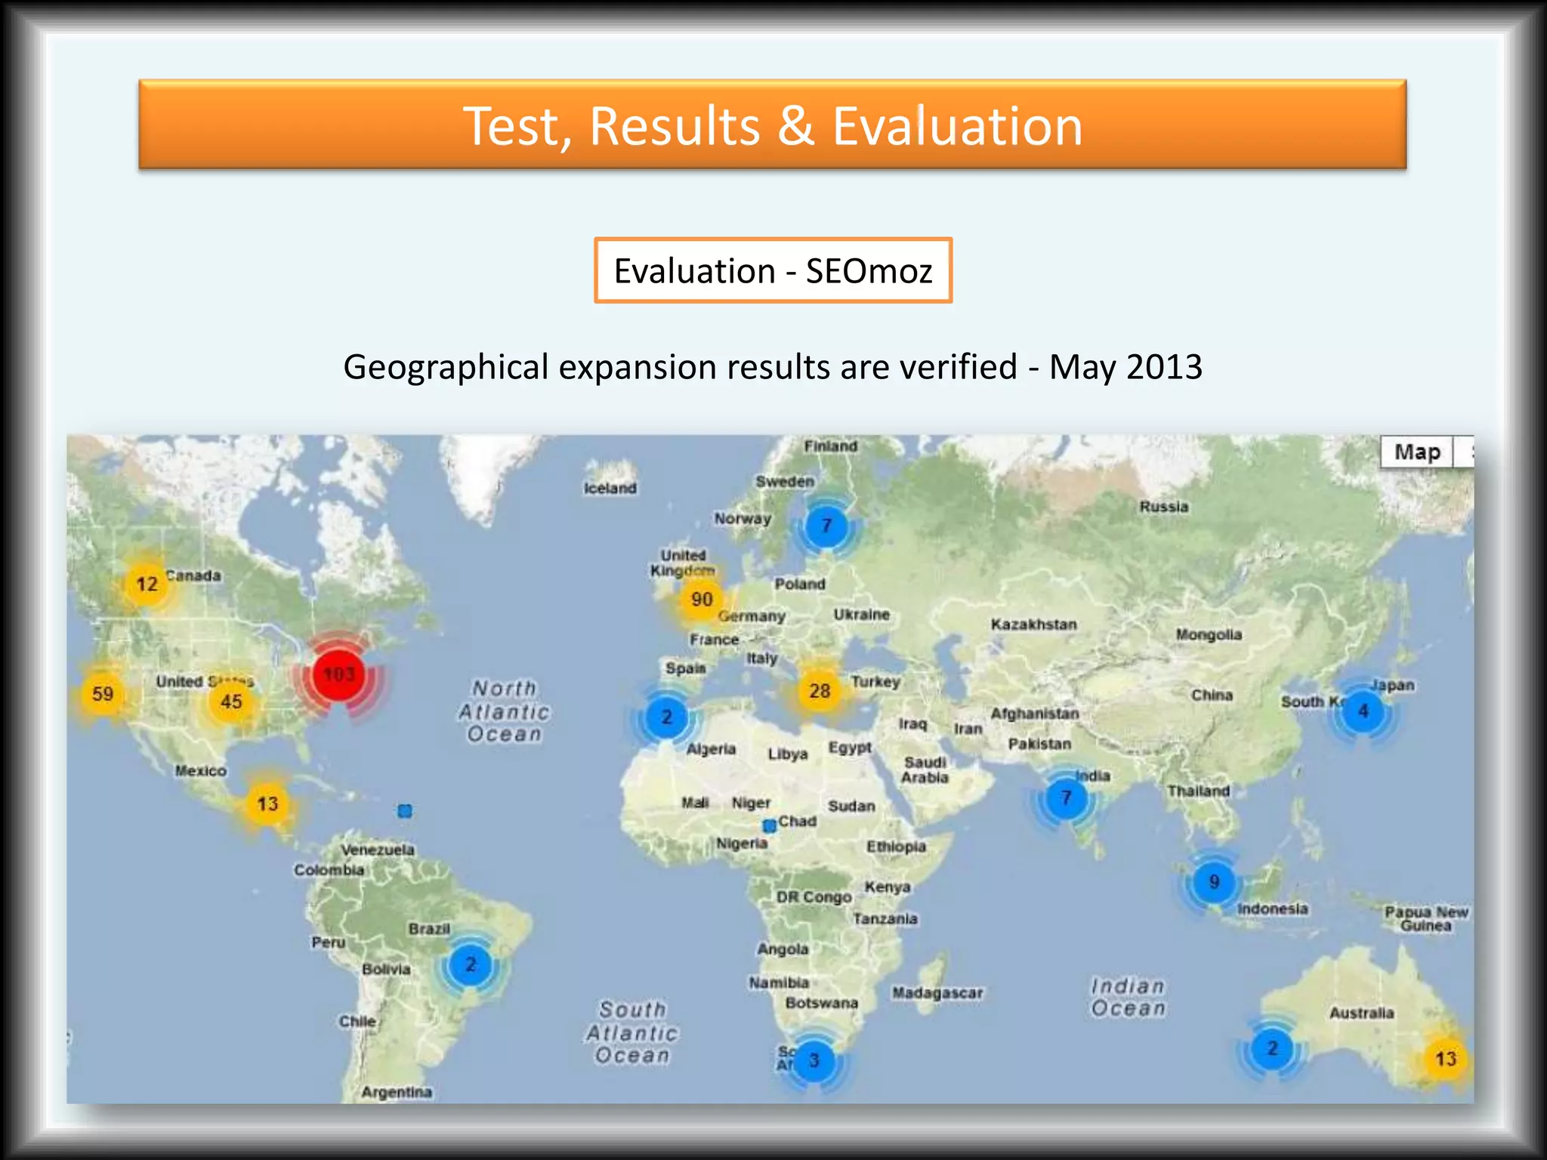Click the Saudi Arabia label
The height and width of the screenshot is (1160, 1547).
[x=925, y=770]
